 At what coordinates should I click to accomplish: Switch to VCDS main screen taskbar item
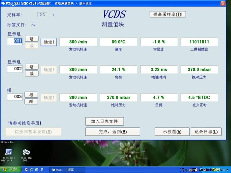pos(66,170)
